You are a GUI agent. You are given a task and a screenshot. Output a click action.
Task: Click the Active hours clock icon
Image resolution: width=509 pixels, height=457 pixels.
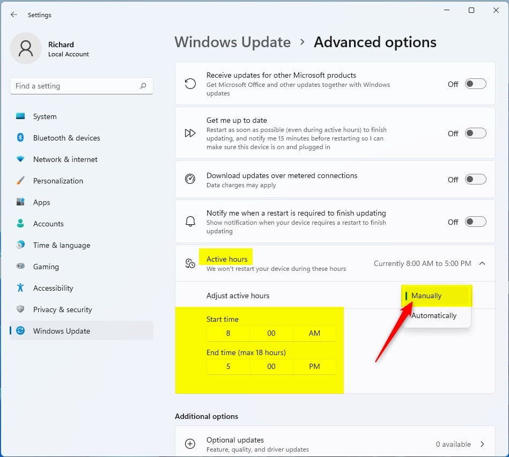coord(190,263)
